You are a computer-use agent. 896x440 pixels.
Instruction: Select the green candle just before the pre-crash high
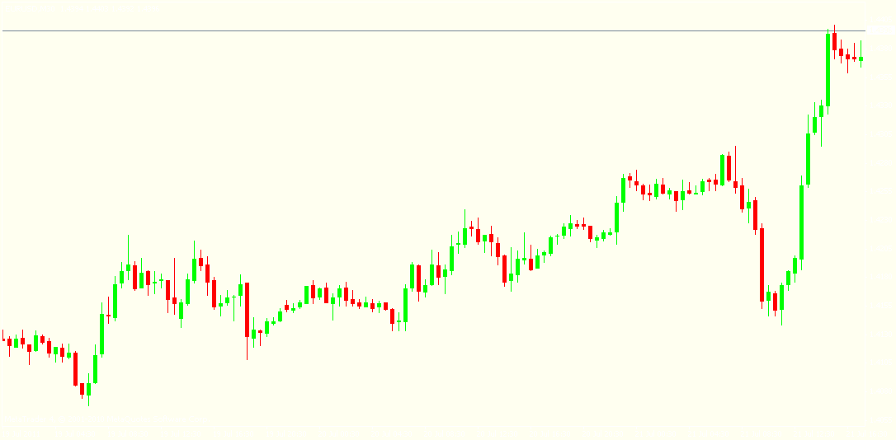click(x=723, y=169)
